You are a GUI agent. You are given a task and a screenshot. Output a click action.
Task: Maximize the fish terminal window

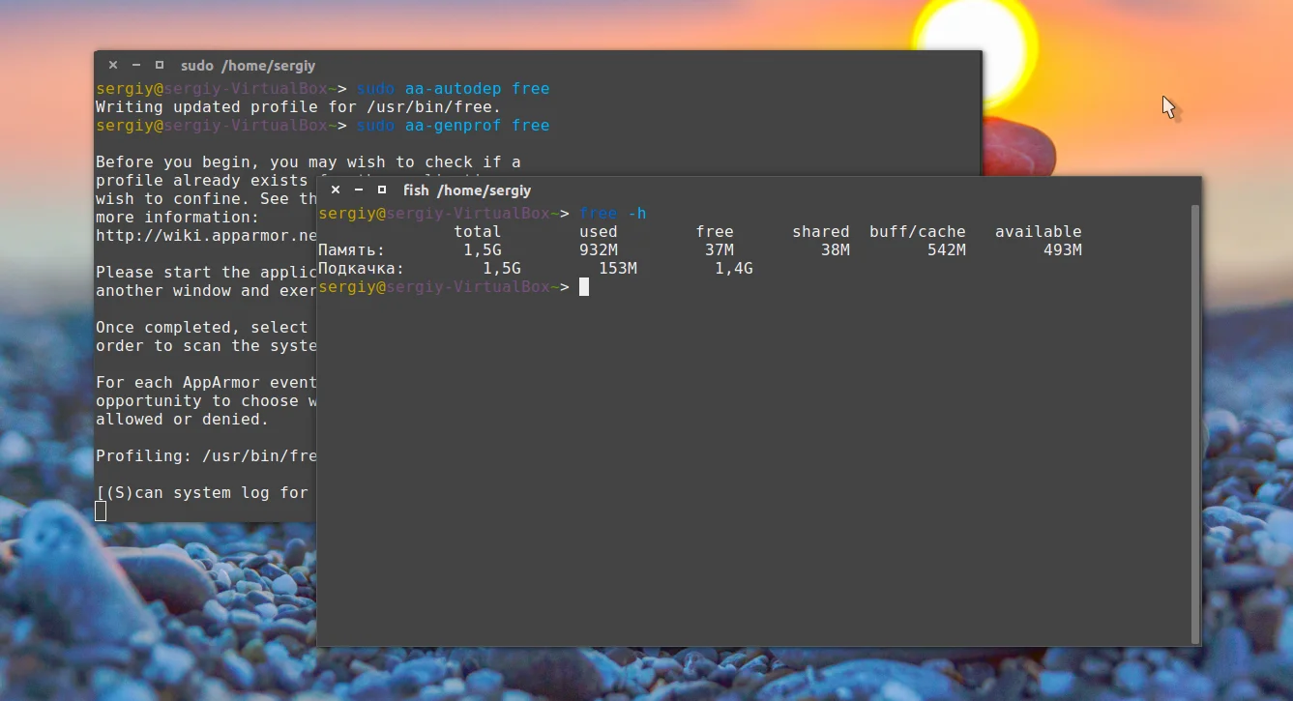click(x=382, y=190)
